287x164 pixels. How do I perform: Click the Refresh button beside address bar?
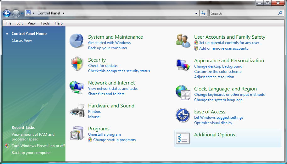click(x=203, y=13)
